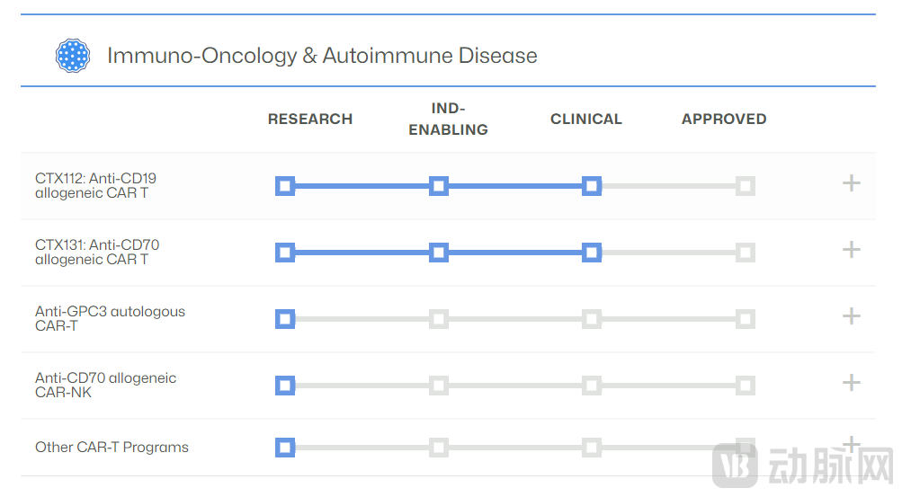Click CTX112 Clinical stage marker
This screenshot has width=902, height=497.
[592, 186]
